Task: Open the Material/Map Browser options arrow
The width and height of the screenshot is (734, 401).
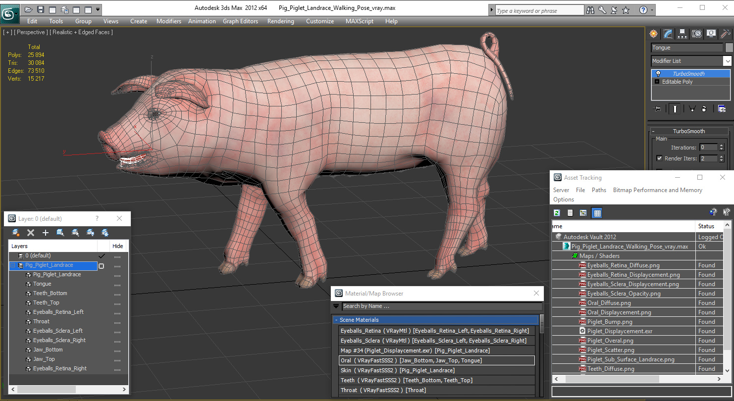Action: pyautogui.click(x=336, y=306)
